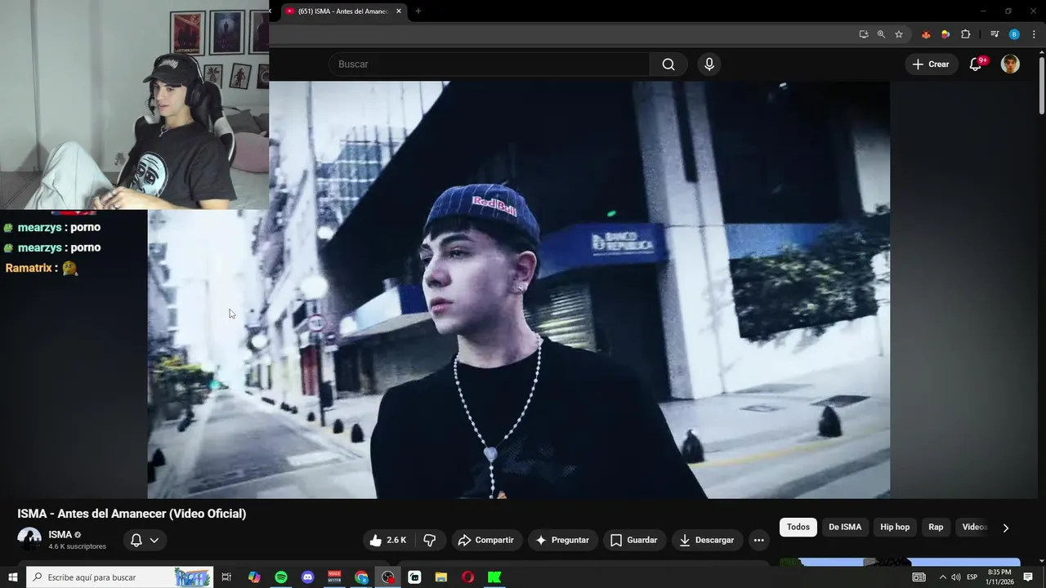Viewport: 1046px width, 588px height.
Task: Select the Videos filter chip
Action: pyautogui.click(x=974, y=528)
